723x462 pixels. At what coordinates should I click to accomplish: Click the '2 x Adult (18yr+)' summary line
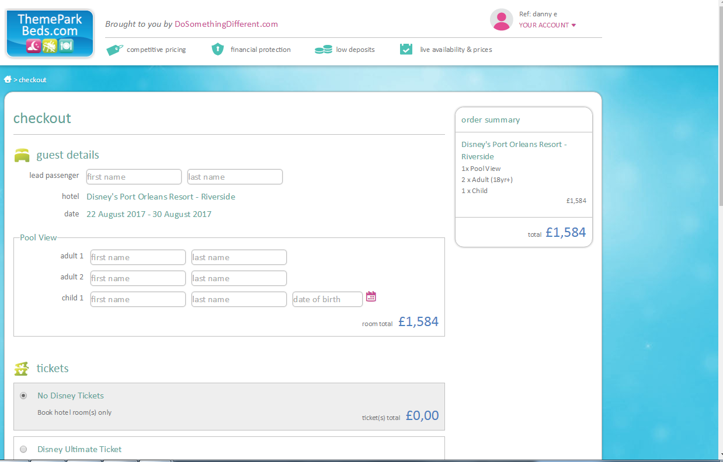[487, 180]
